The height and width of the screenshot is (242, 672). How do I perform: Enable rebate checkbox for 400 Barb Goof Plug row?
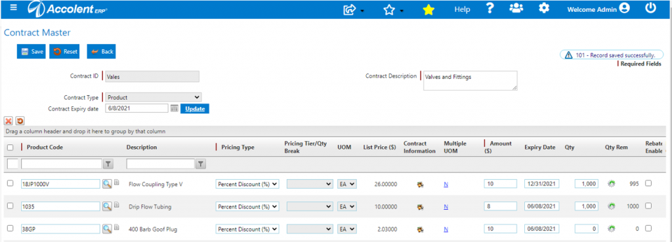pos(648,228)
